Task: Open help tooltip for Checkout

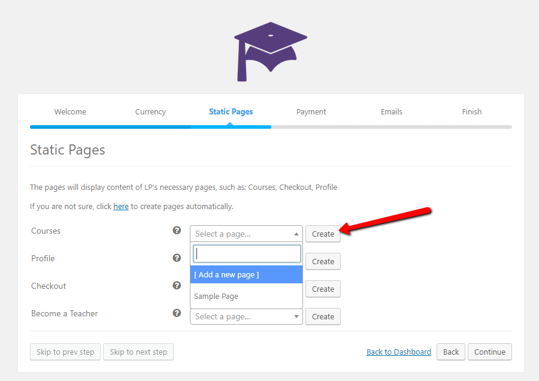Action: (176, 285)
